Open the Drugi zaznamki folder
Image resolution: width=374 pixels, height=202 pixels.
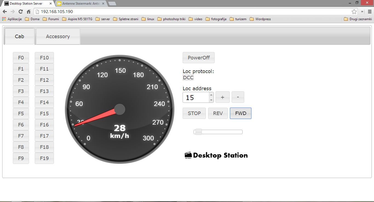coord(358,19)
